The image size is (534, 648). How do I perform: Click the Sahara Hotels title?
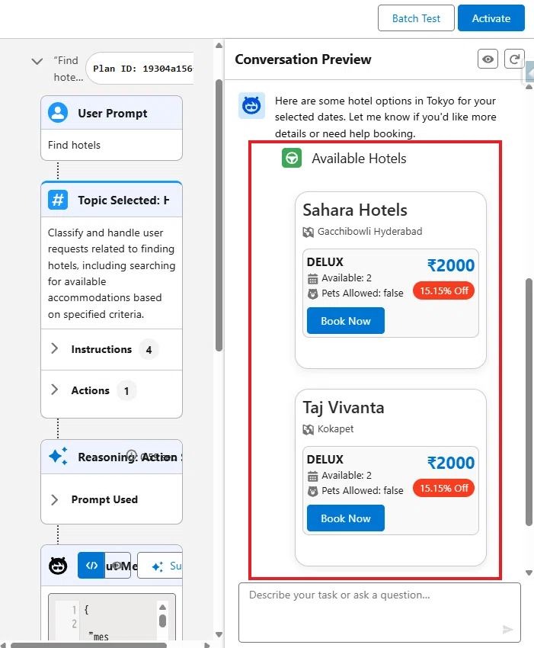coord(355,210)
